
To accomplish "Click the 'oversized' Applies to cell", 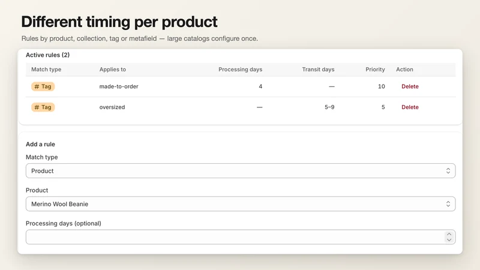I will click(x=112, y=107).
